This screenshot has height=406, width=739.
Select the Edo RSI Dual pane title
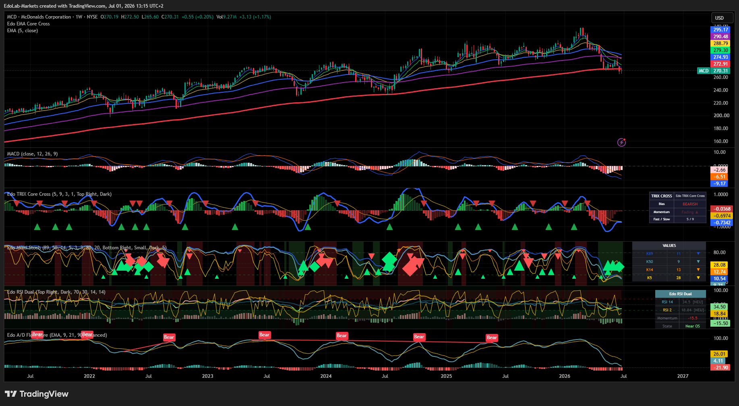56,292
